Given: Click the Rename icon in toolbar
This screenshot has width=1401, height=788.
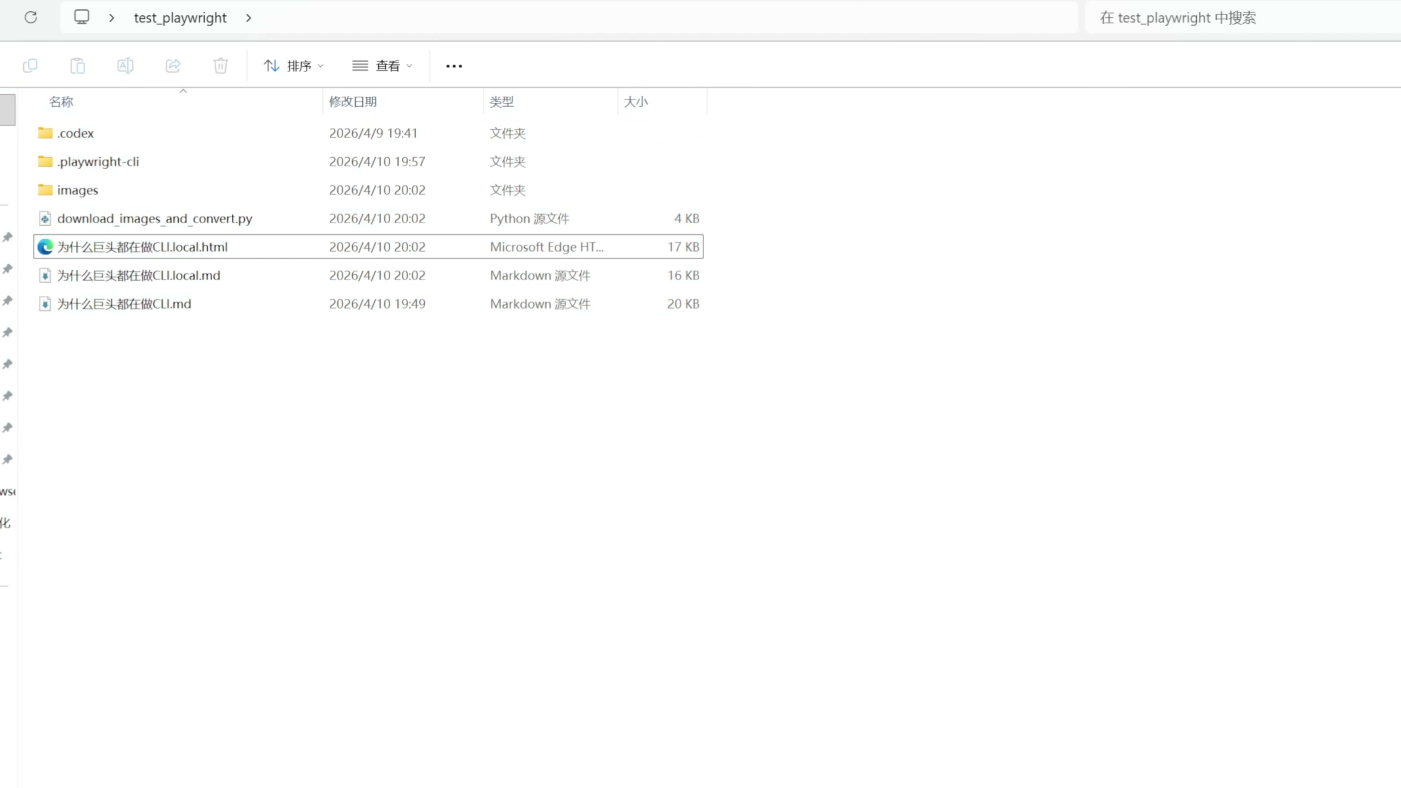Looking at the screenshot, I should (125, 66).
